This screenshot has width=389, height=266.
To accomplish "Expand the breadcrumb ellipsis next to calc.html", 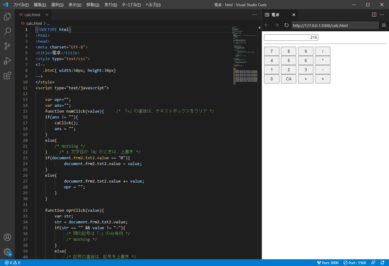I will (x=48, y=23).
